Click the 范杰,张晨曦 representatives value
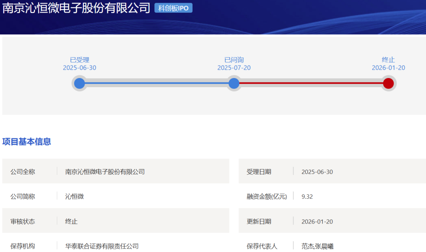Screen dimensions: 426x252 click(317, 246)
